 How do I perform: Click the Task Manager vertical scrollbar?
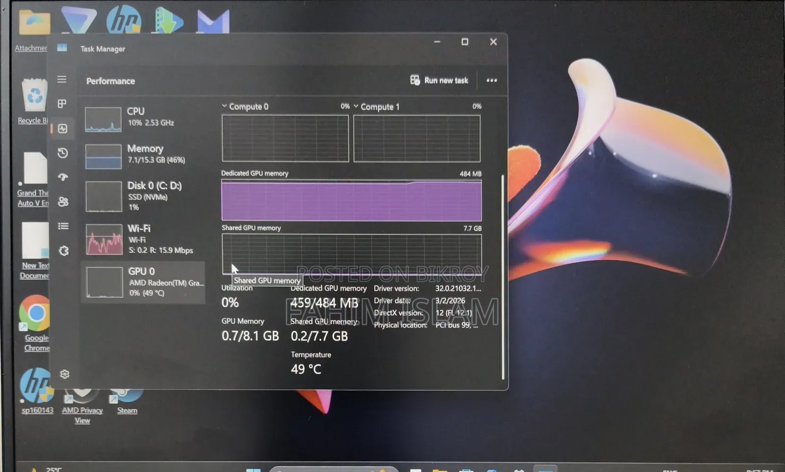(x=503, y=277)
